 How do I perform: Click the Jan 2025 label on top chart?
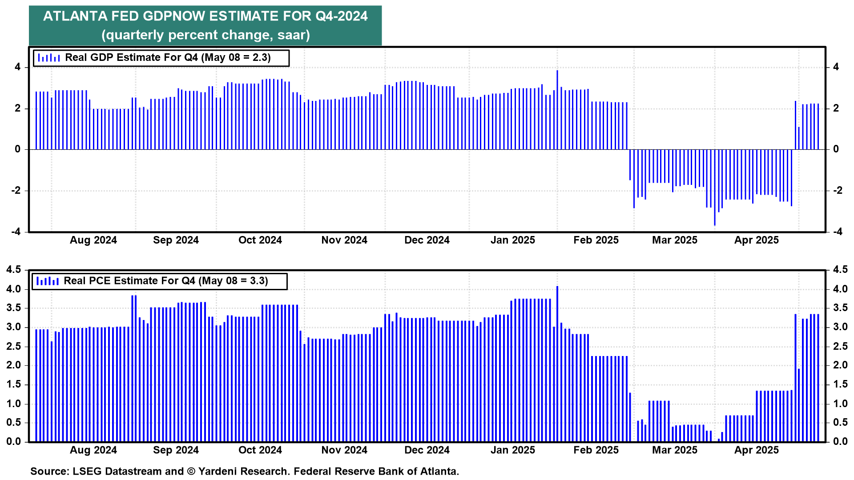tap(512, 240)
